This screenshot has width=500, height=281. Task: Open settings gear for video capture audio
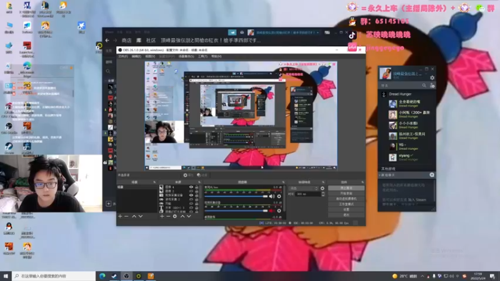pyautogui.click(x=279, y=210)
